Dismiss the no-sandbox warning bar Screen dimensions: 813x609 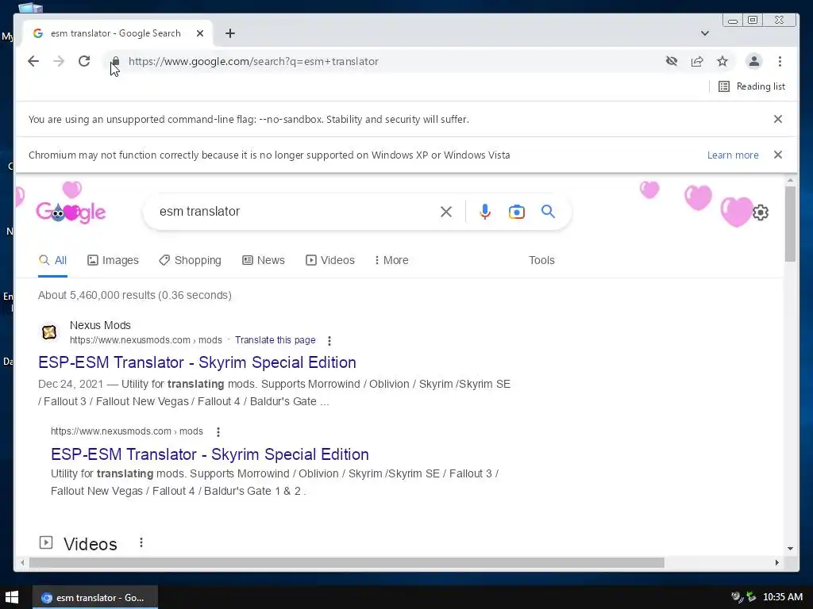pos(778,119)
